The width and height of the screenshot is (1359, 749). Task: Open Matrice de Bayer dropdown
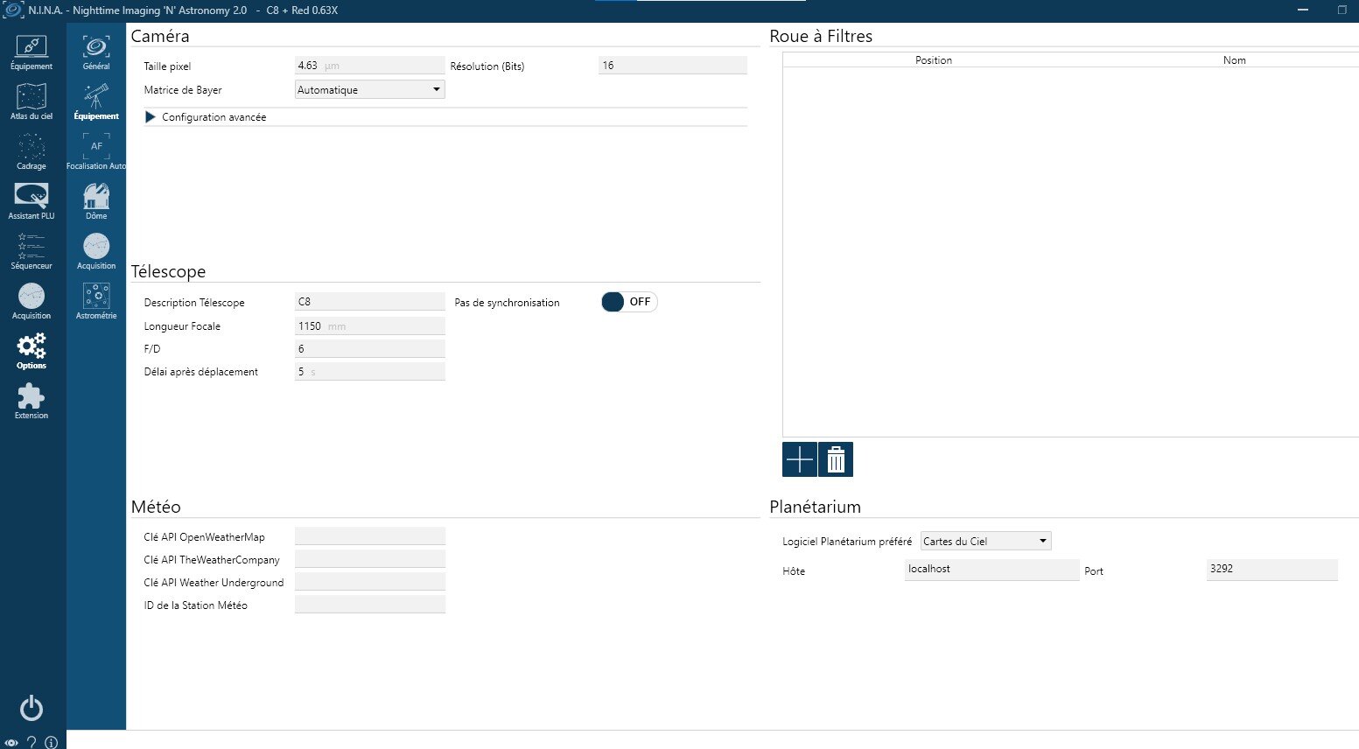click(x=370, y=89)
